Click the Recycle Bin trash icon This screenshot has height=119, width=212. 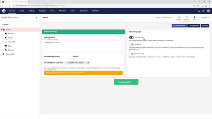tap(4, 54)
